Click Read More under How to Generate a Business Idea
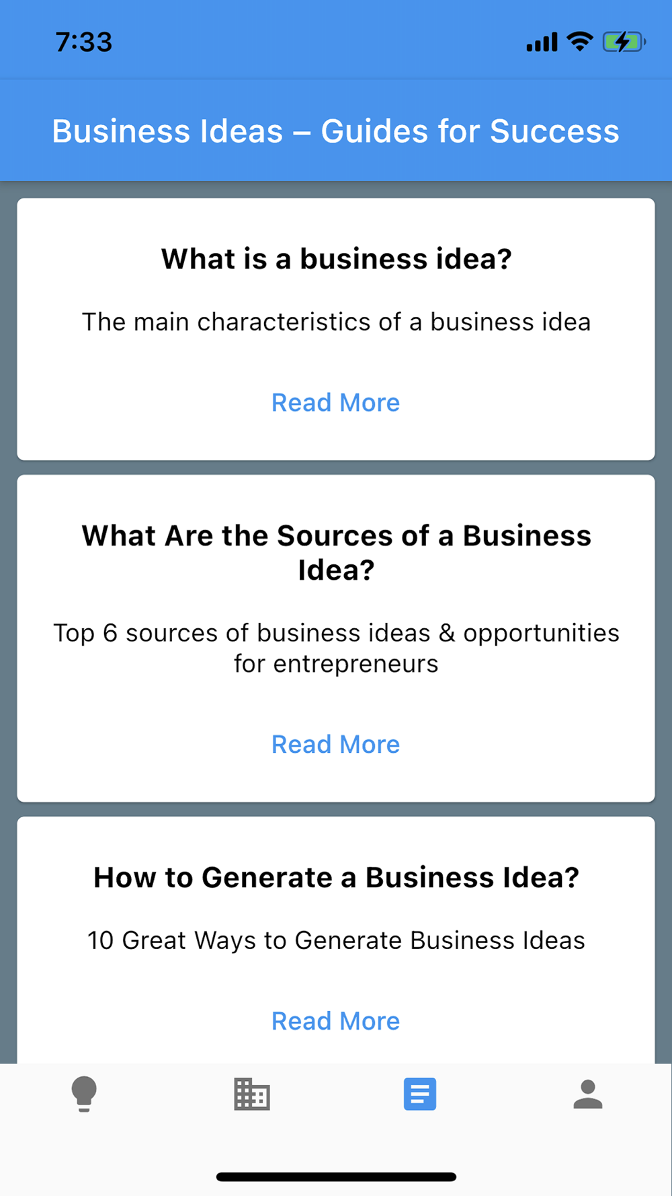This screenshot has width=672, height=1196. pyautogui.click(x=336, y=1020)
